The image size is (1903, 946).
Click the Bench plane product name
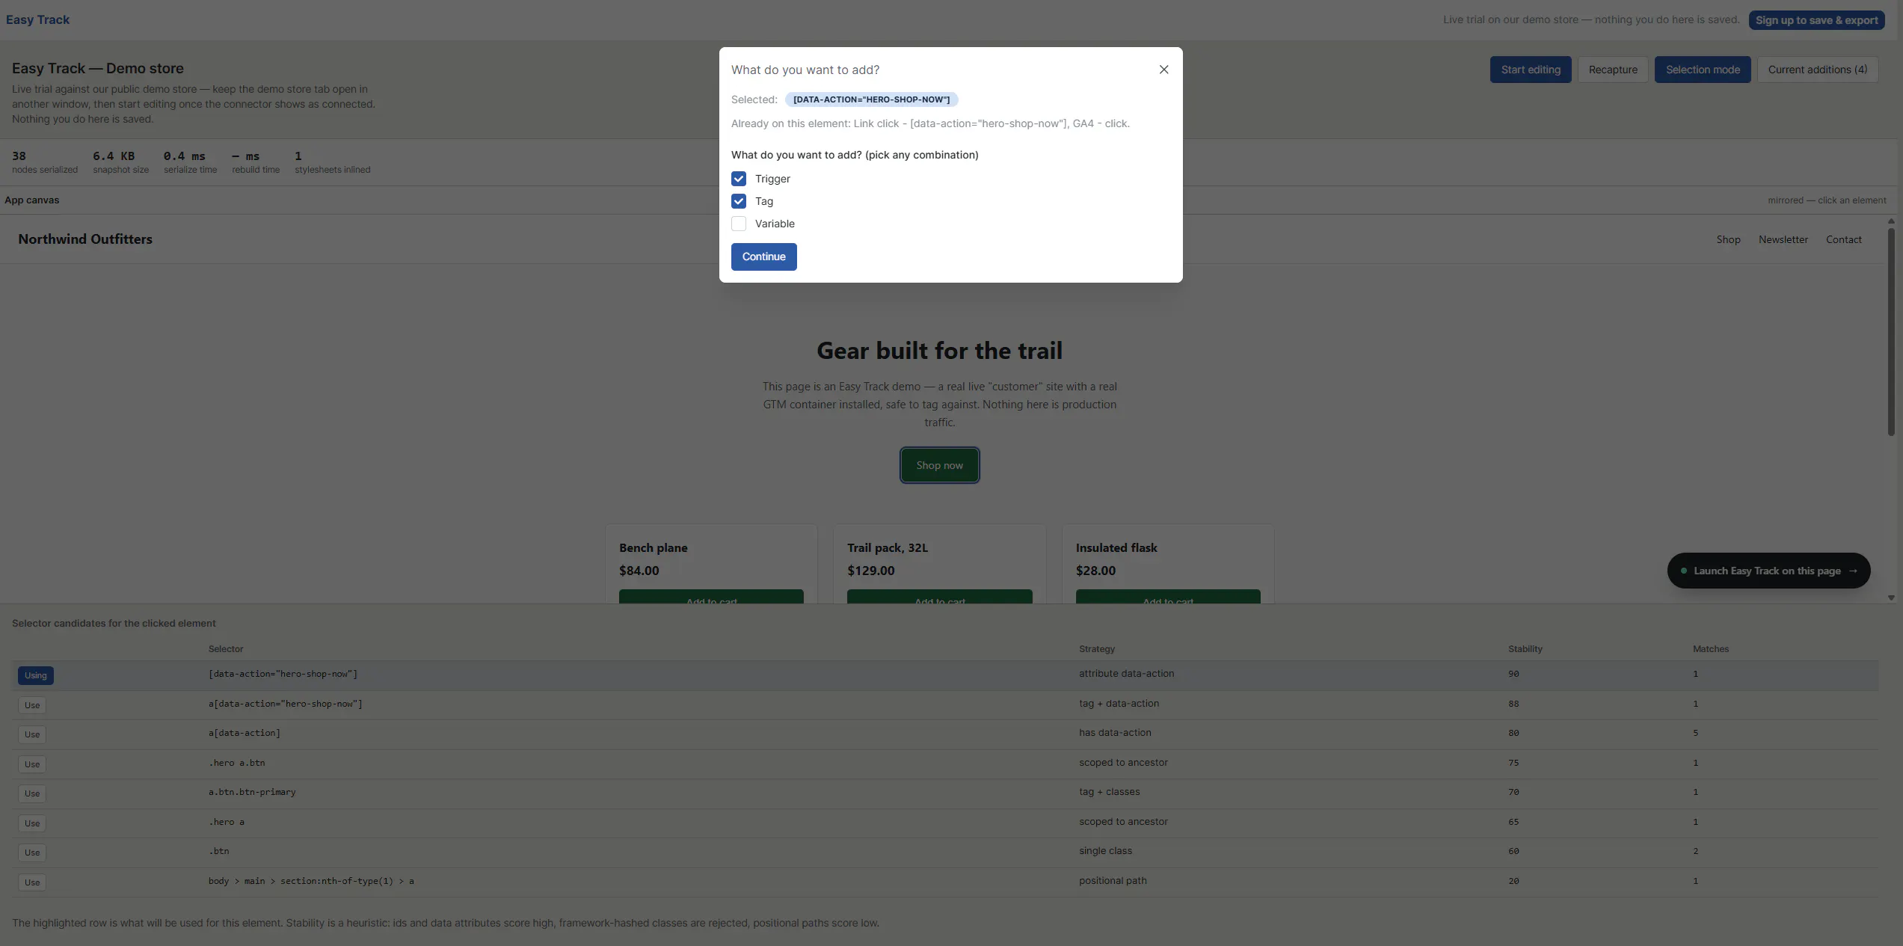point(653,547)
